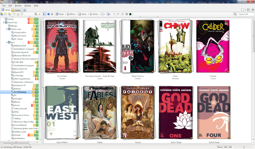
Task: Click the magnifier search icon above the tree
Action: coord(36,14)
